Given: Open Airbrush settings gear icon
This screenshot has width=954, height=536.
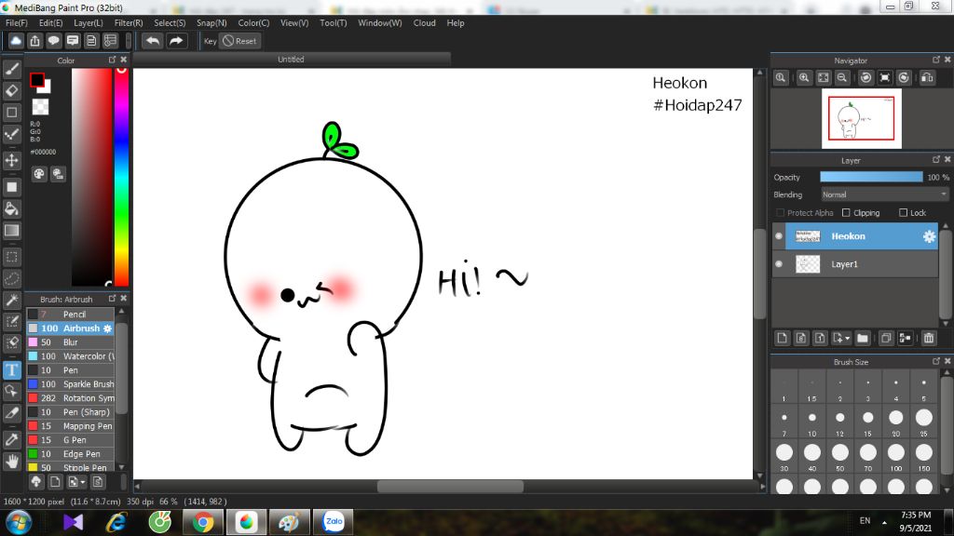Looking at the screenshot, I should pyautogui.click(x=108, y=328).
